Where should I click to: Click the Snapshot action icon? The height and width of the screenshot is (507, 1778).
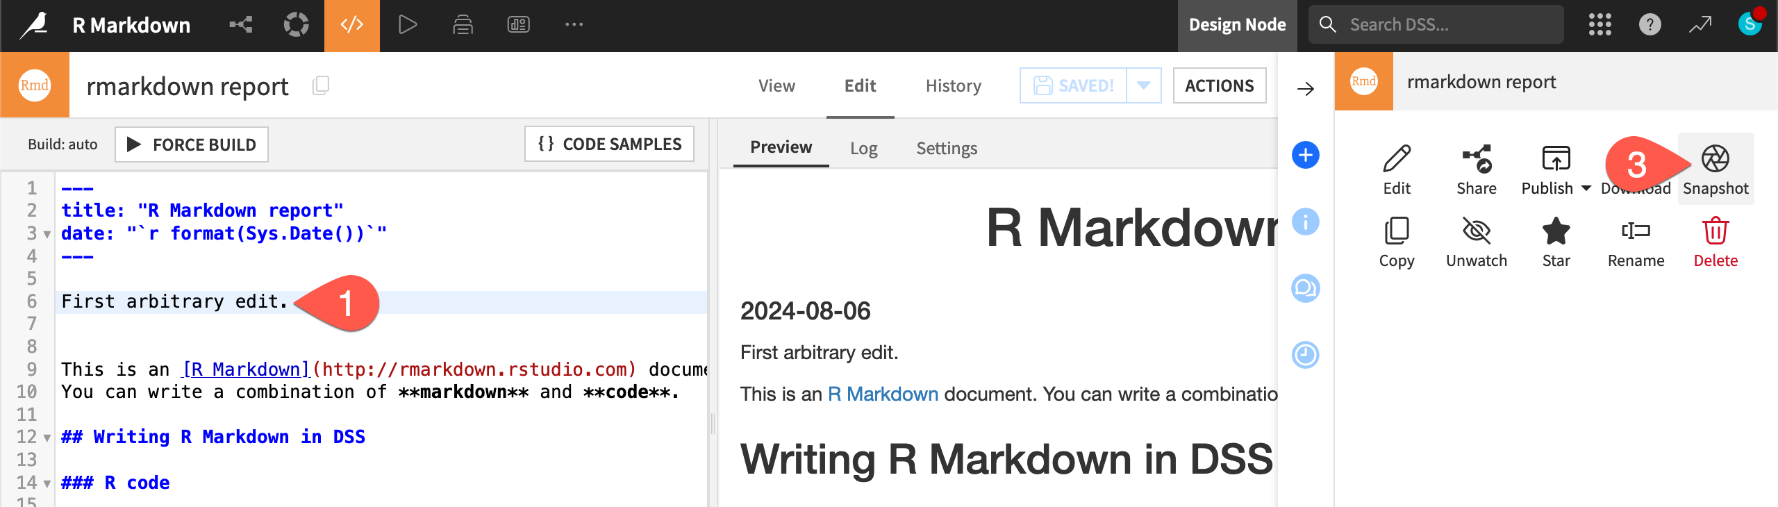(x=1715, y=169)
